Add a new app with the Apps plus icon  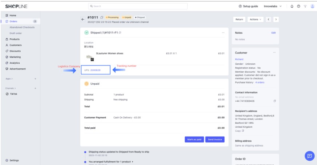(35, 79)
